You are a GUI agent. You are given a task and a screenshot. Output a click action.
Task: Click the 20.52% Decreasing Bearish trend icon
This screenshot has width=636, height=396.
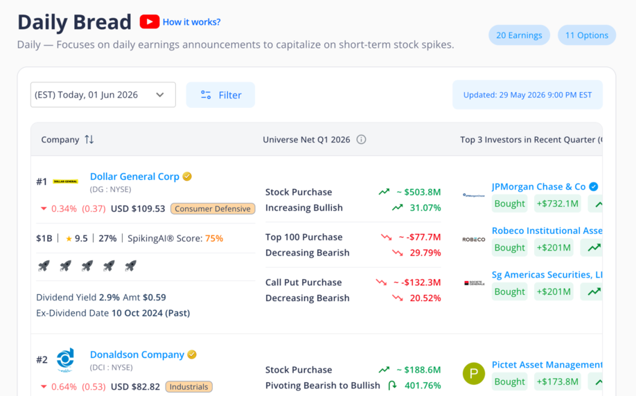click(398, 298)
